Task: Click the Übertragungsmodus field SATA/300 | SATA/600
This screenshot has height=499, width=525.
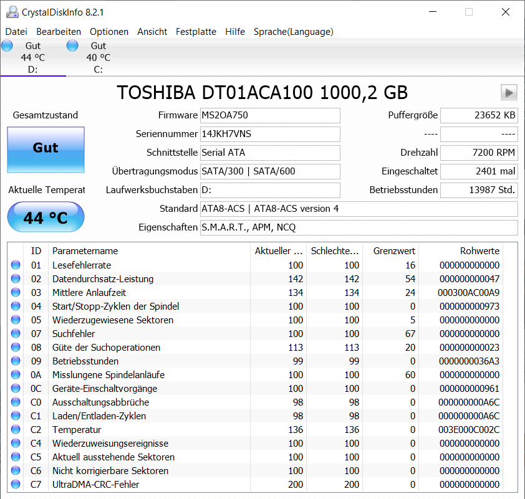Action: click(x=270, y=171)
